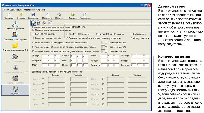Save the declaration with Сохранить icon
Screen dimensions: 204x113
pyautogui.click(x=33, y=16)
